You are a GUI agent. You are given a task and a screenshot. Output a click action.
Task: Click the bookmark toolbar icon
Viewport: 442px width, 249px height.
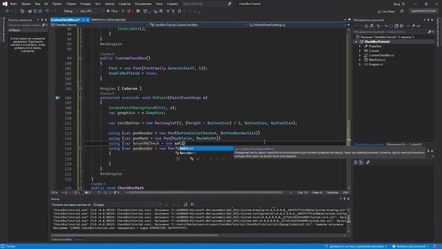[x=180, y=11]
